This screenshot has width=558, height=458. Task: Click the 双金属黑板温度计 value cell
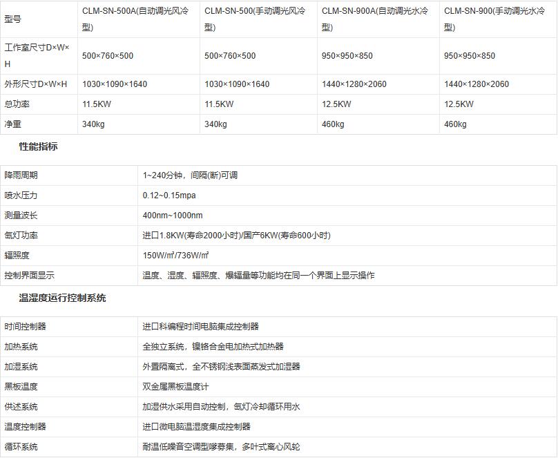pyautogui.click(x=175, y=387)
